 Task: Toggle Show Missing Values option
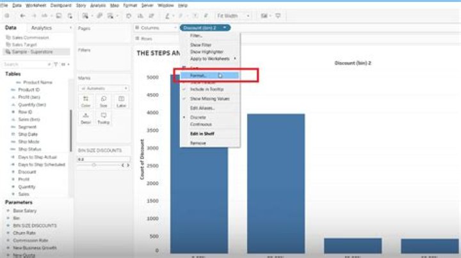210,99
